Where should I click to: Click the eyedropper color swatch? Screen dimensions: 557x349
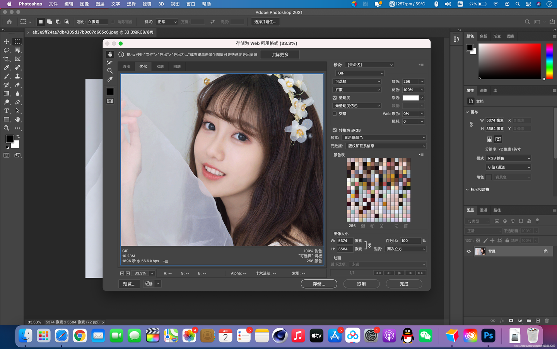(x=110, y=91)
